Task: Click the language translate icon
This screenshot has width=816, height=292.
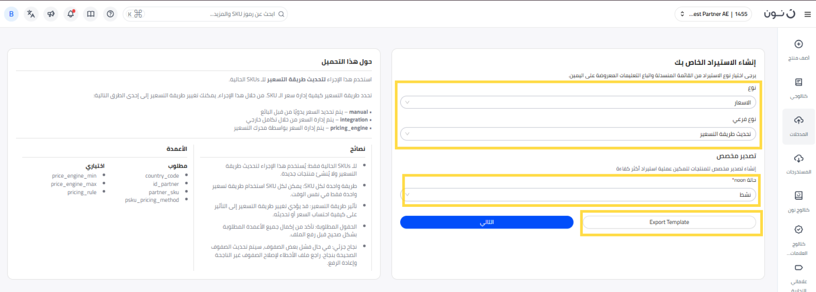Action: 31,14
